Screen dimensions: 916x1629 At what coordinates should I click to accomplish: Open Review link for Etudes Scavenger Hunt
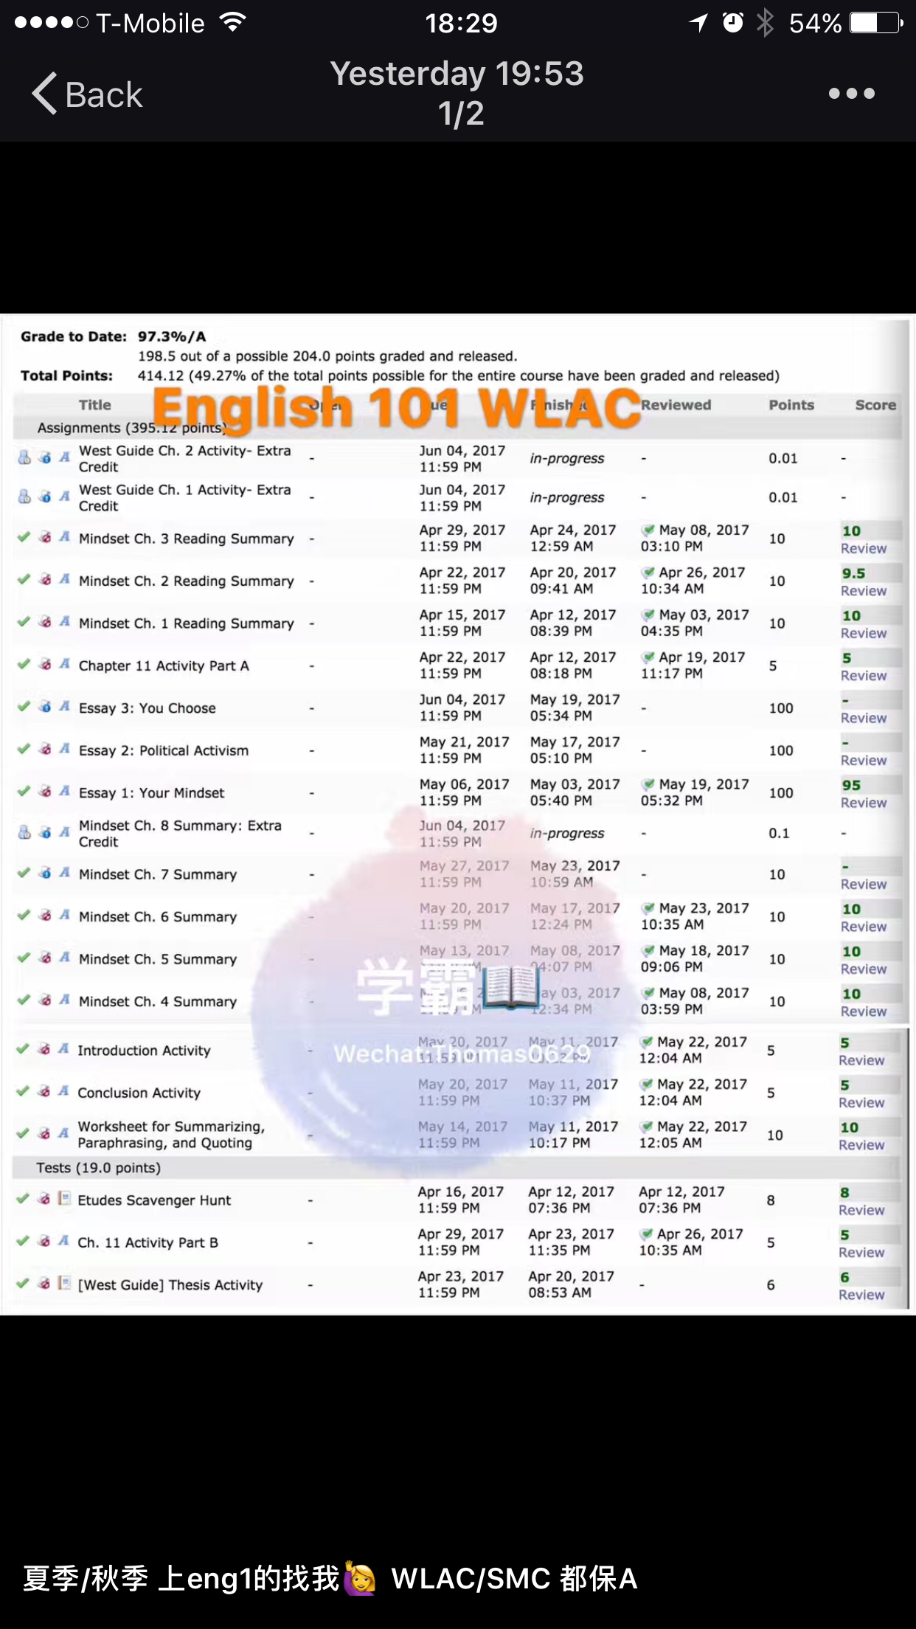point(861,1210)
